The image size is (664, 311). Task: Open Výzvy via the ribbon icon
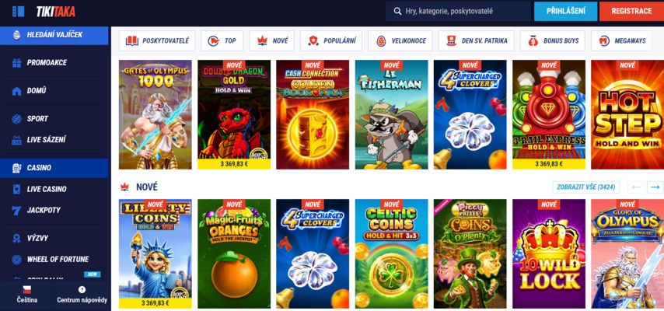point(16,238)
